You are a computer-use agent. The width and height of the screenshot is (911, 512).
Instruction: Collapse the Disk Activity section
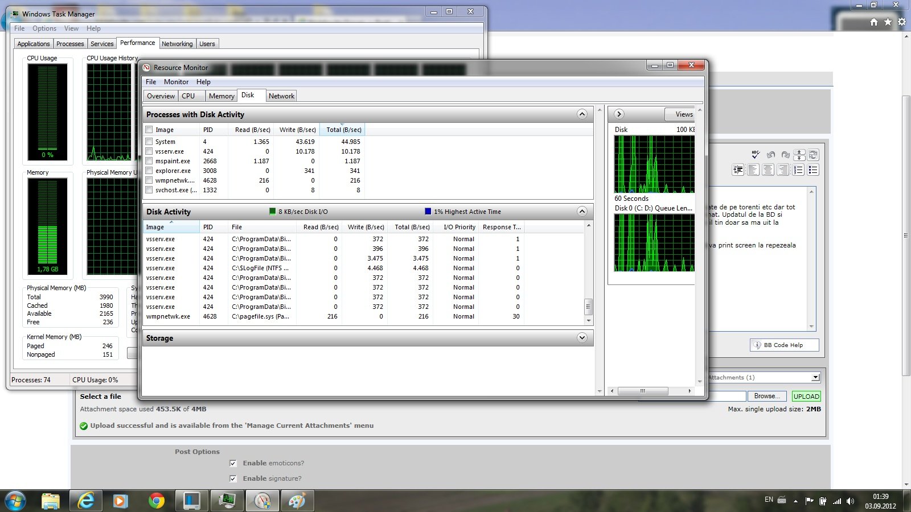tap(582, 212)
